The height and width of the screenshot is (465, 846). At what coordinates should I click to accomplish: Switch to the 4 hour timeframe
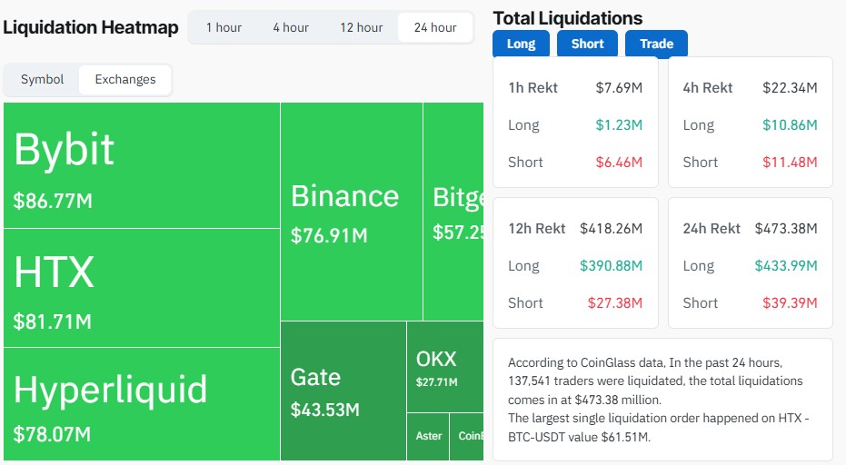coord(291,27)
